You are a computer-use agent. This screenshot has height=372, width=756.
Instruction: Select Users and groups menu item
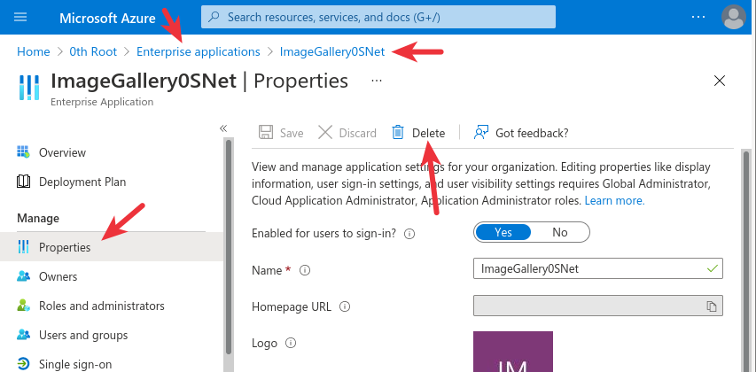(83, 335)
